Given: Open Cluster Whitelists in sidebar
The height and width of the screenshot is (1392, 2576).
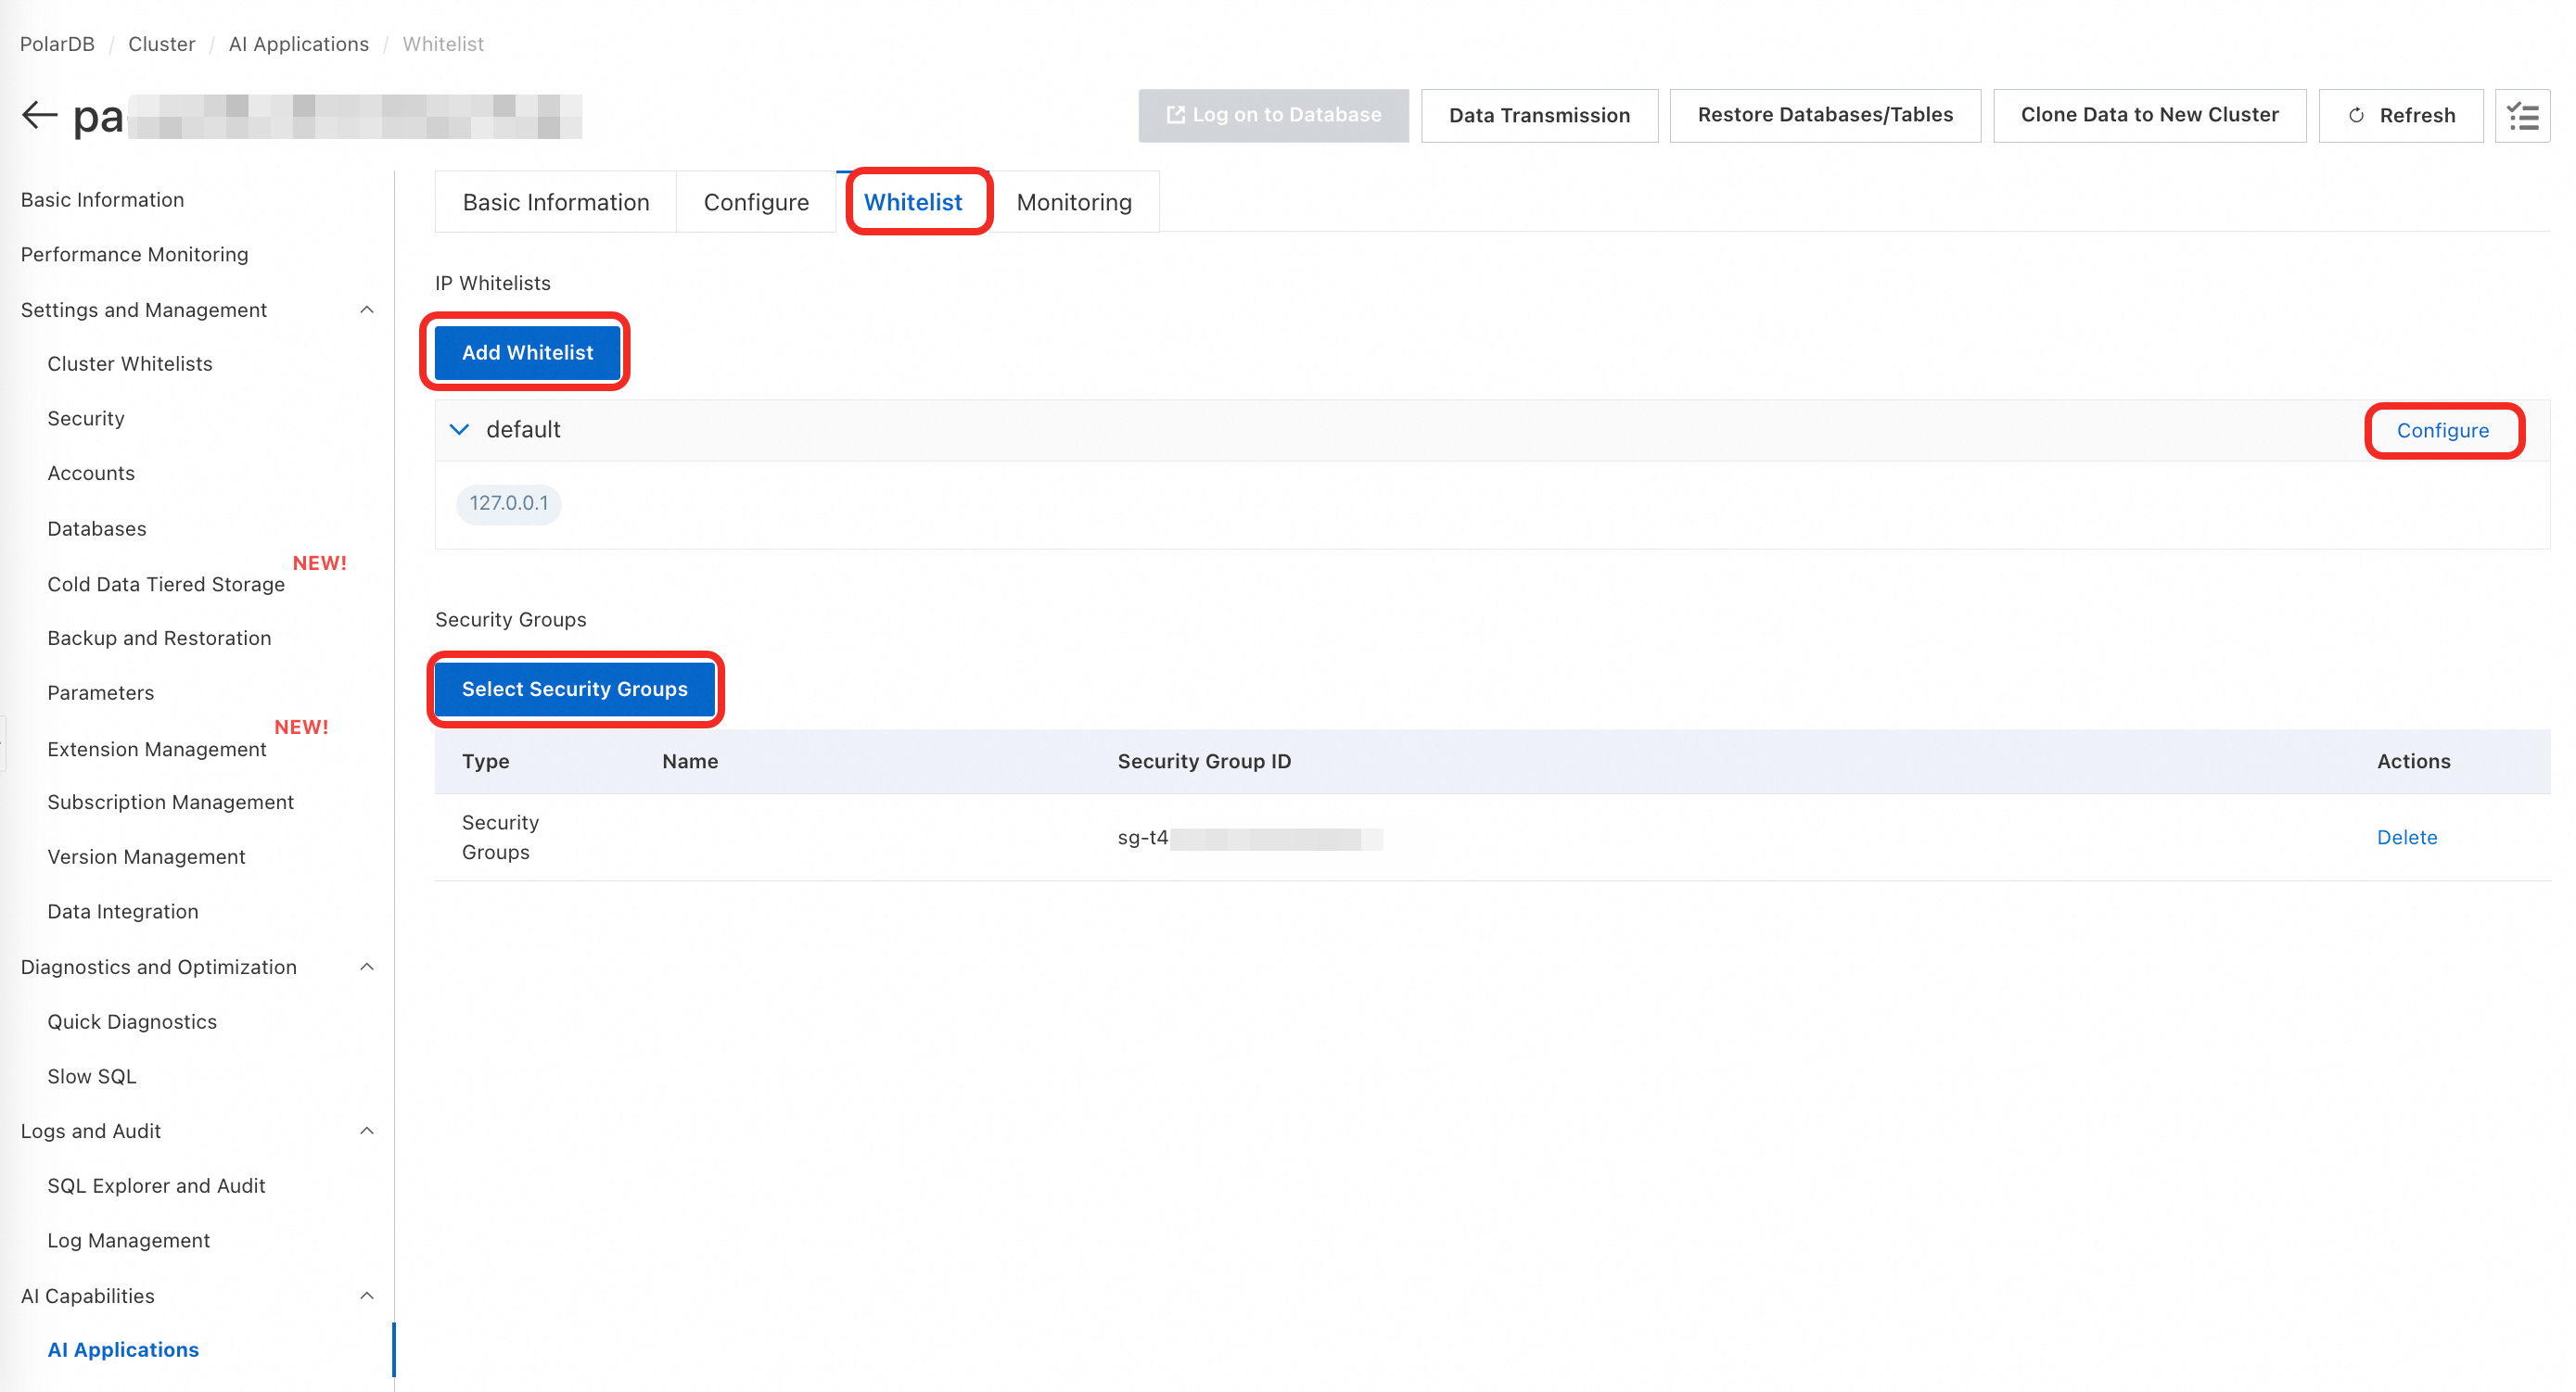Looking at the screenshot, I should (x=130, y=363).
